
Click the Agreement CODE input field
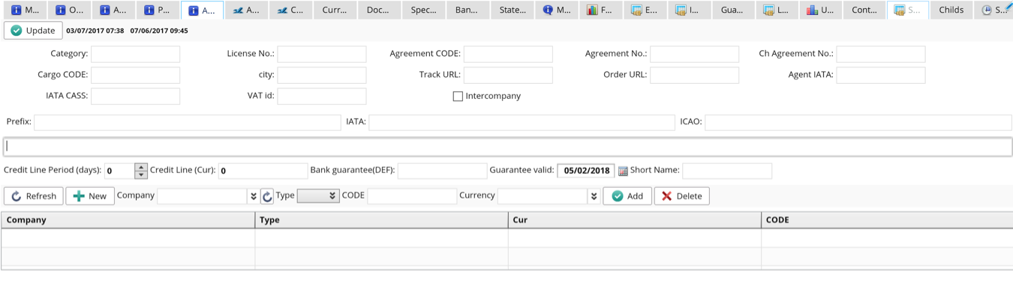click(508, 54)
